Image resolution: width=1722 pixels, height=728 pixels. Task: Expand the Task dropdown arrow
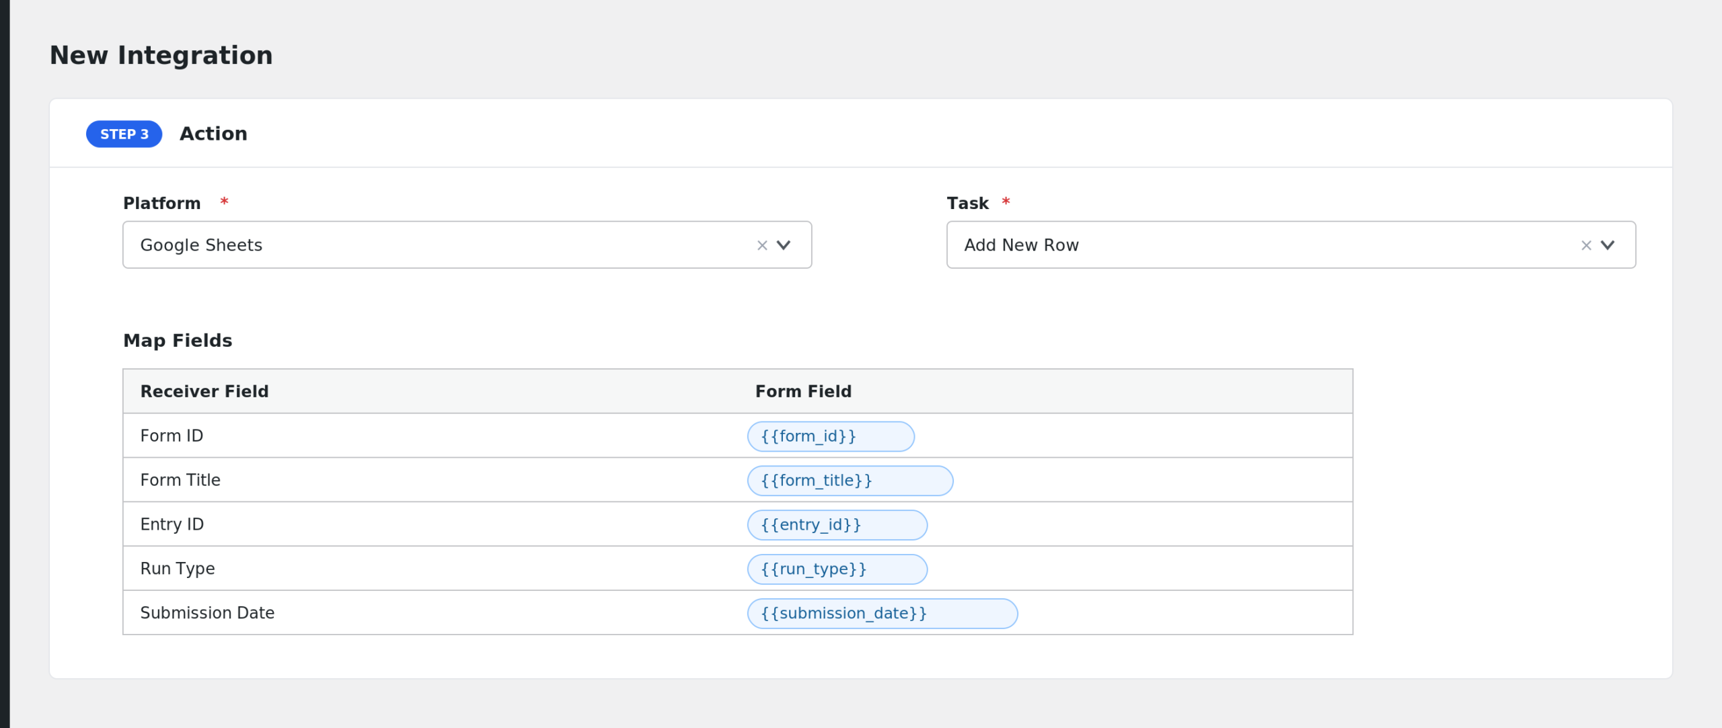point(1608,245)
